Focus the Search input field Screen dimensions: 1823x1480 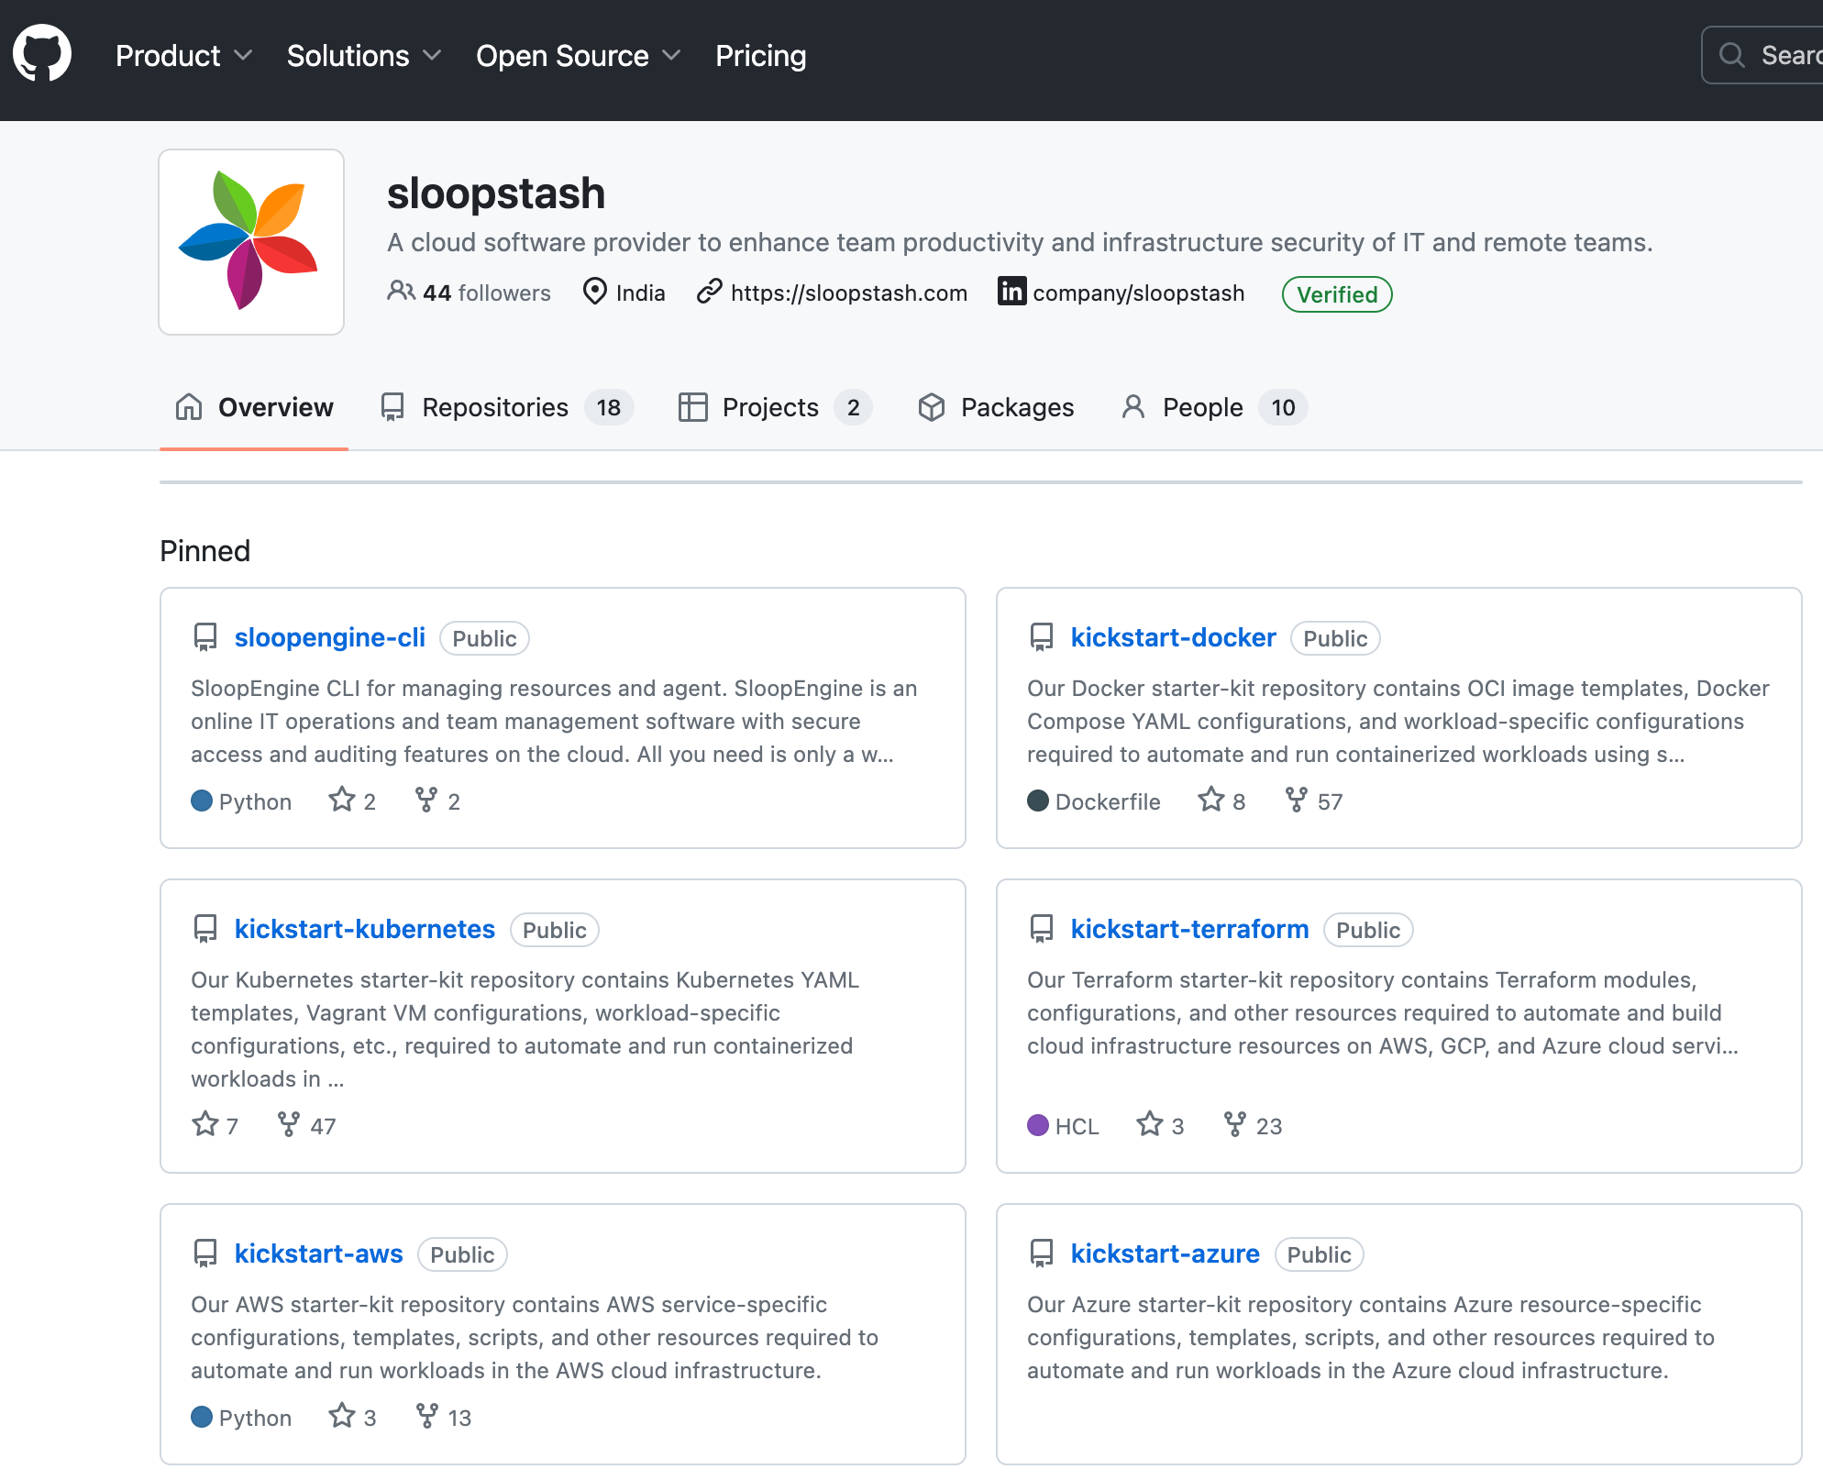coord(1762,55)
